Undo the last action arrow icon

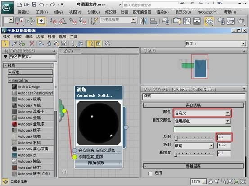coord(42,5)
